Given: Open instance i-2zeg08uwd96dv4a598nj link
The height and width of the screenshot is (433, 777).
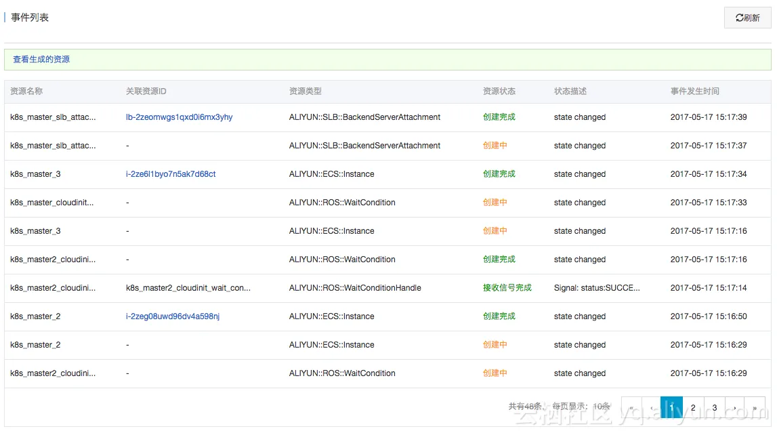Looking at the screenshot, I should click(x=173, y=316).
